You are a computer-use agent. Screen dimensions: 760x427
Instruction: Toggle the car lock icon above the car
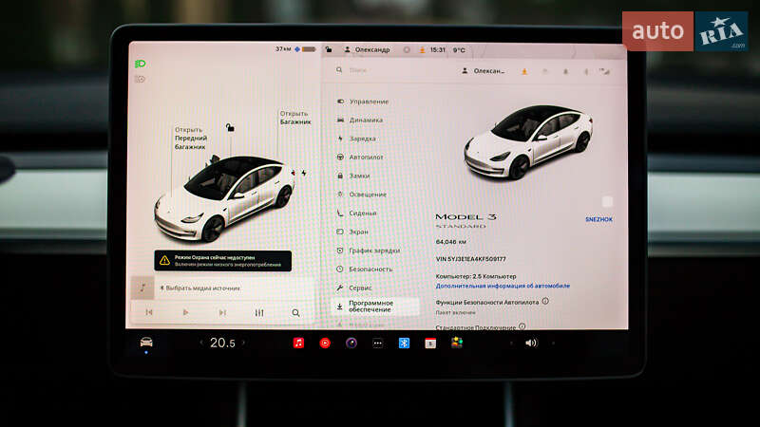[230, 127]
